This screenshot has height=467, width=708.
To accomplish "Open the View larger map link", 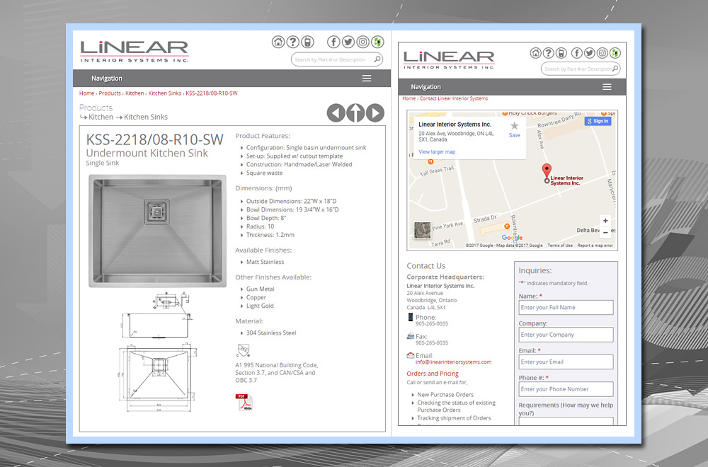I will coord(437,152).
